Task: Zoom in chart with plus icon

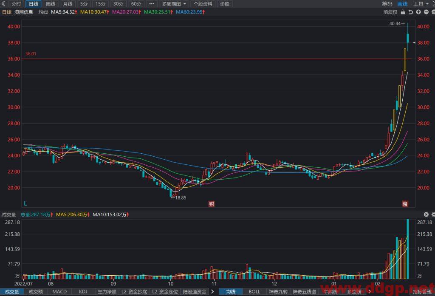Action: 418,12
